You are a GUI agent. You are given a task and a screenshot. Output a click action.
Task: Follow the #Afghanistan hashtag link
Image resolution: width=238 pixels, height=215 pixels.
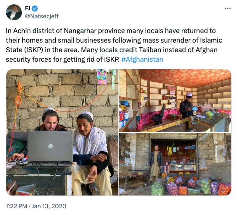click(x=142, y=59)
